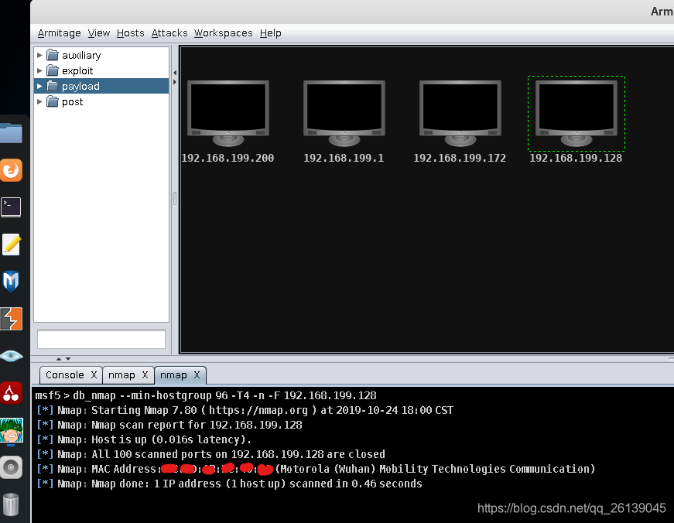Open the Attacks menu
The height and width of the screenshot is (523, 674).
click(169, 33)
